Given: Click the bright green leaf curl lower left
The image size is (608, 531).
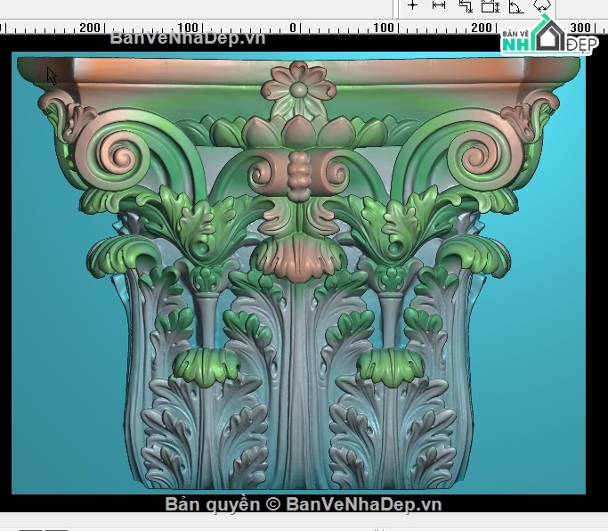Looking at the screenshot, I should (x=206, y=364).
